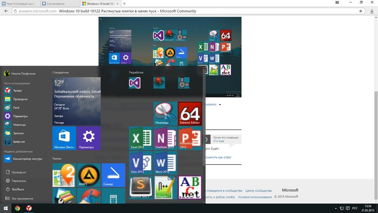Launch the 2GIS map tile
The height and width of the screenshot is (213, 378).
pos(64,175)
